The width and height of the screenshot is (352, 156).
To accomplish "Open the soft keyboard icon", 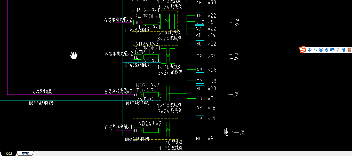I will 332,50.
